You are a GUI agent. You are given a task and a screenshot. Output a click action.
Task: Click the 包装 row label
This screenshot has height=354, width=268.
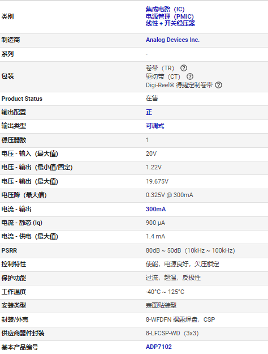tap(7, 76)
